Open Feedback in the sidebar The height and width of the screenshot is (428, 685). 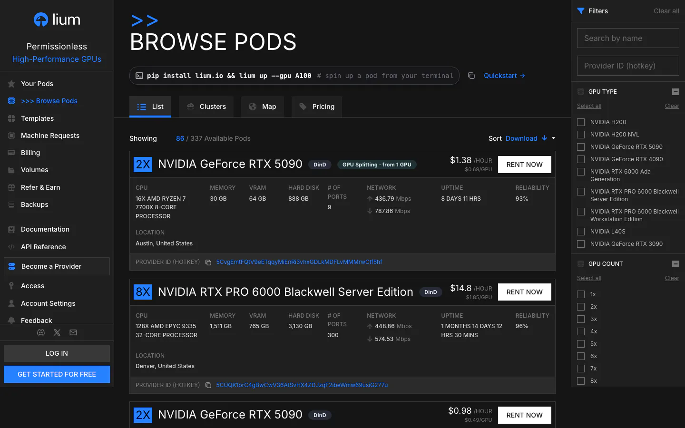pyautogui.click(x=37, y=321)
